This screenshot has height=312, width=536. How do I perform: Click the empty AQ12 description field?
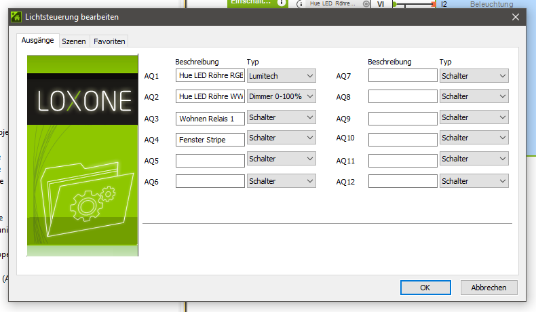point(403,181)
